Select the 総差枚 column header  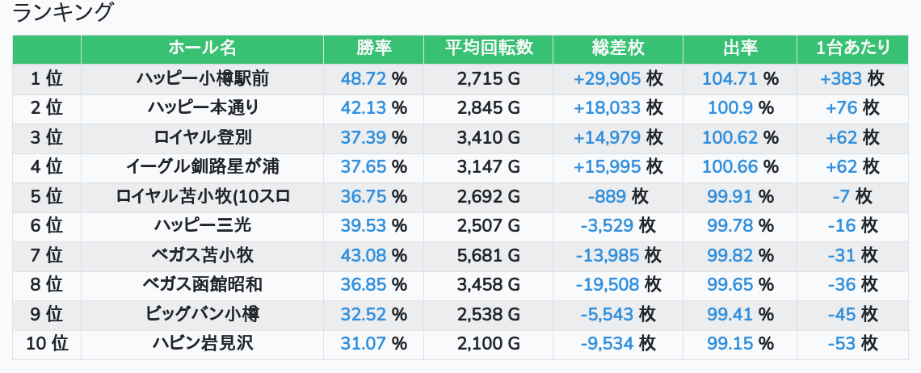click(x=618, y=48)
